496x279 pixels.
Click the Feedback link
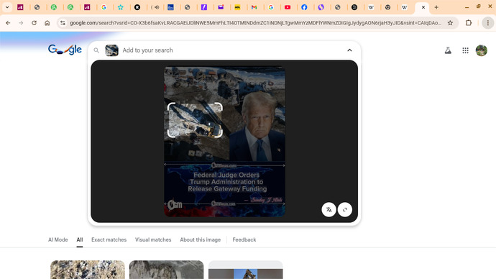tap(244, 239)
